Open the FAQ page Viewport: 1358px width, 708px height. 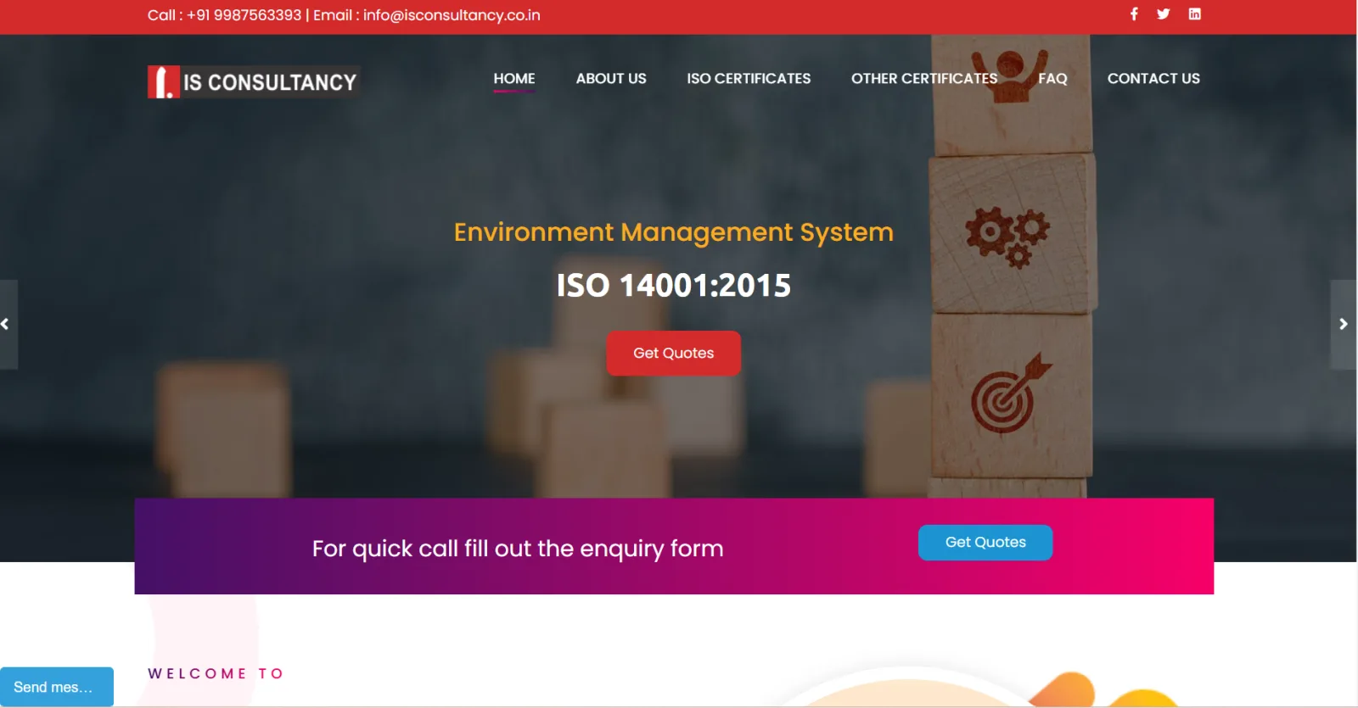pos(1052,79)
